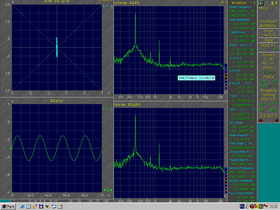This screenshot has height=210, width=280.
Task: Open the SoundGen generator panel
Action: (x=268, y=21)
